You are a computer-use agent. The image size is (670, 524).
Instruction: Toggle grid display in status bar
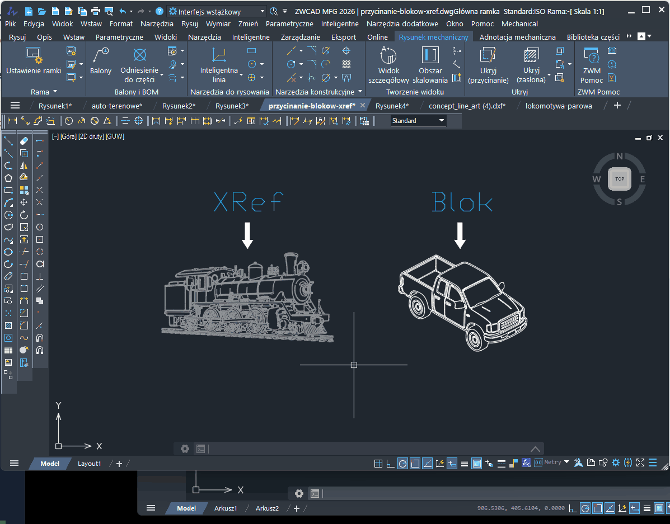tap(378, 463)
